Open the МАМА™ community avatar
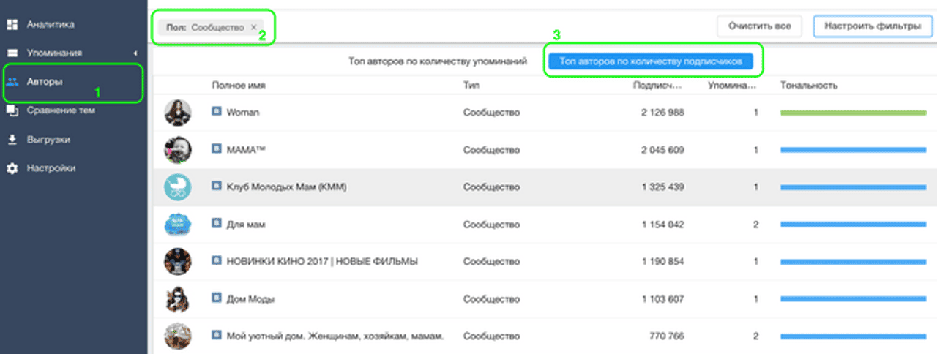Screen dimensions: 937x354 tap(178, 149)
